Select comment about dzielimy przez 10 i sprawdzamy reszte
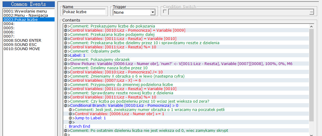Viewport: 322px width, 136px height. 186,43
